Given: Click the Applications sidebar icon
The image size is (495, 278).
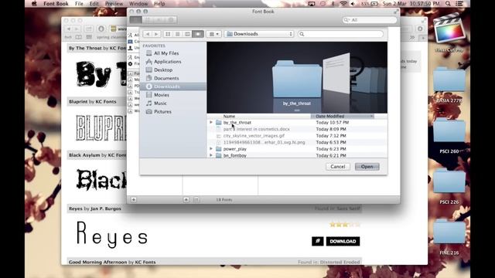Looking at the screenshot, I should click(x=149, y=62).
